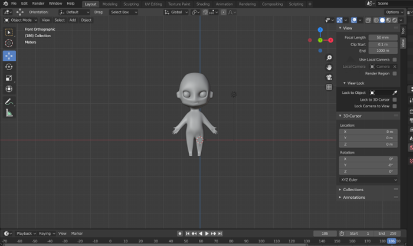Select the Rotate tool
This screenshot has height=246, width=413.
9,67
